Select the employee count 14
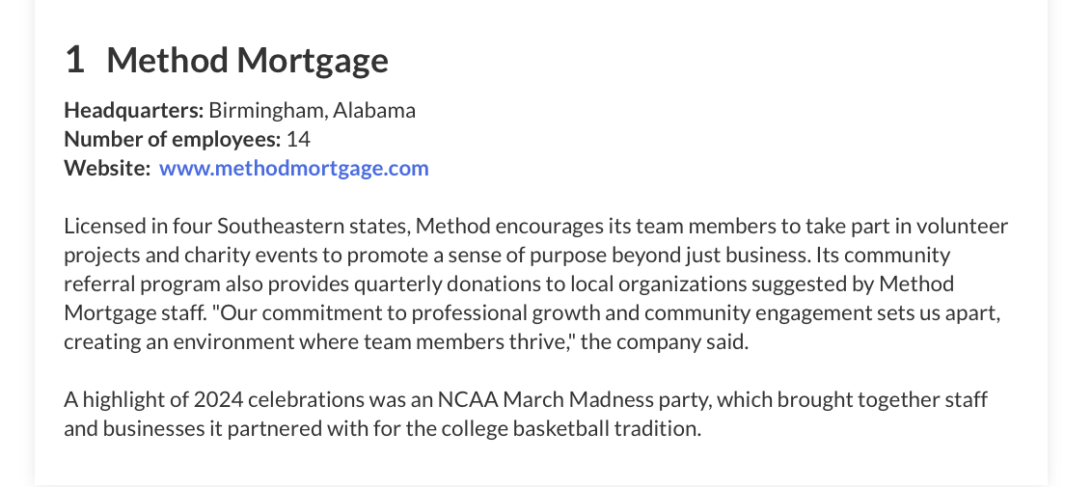Screen dimensions: 1092x487 (298, 139)
